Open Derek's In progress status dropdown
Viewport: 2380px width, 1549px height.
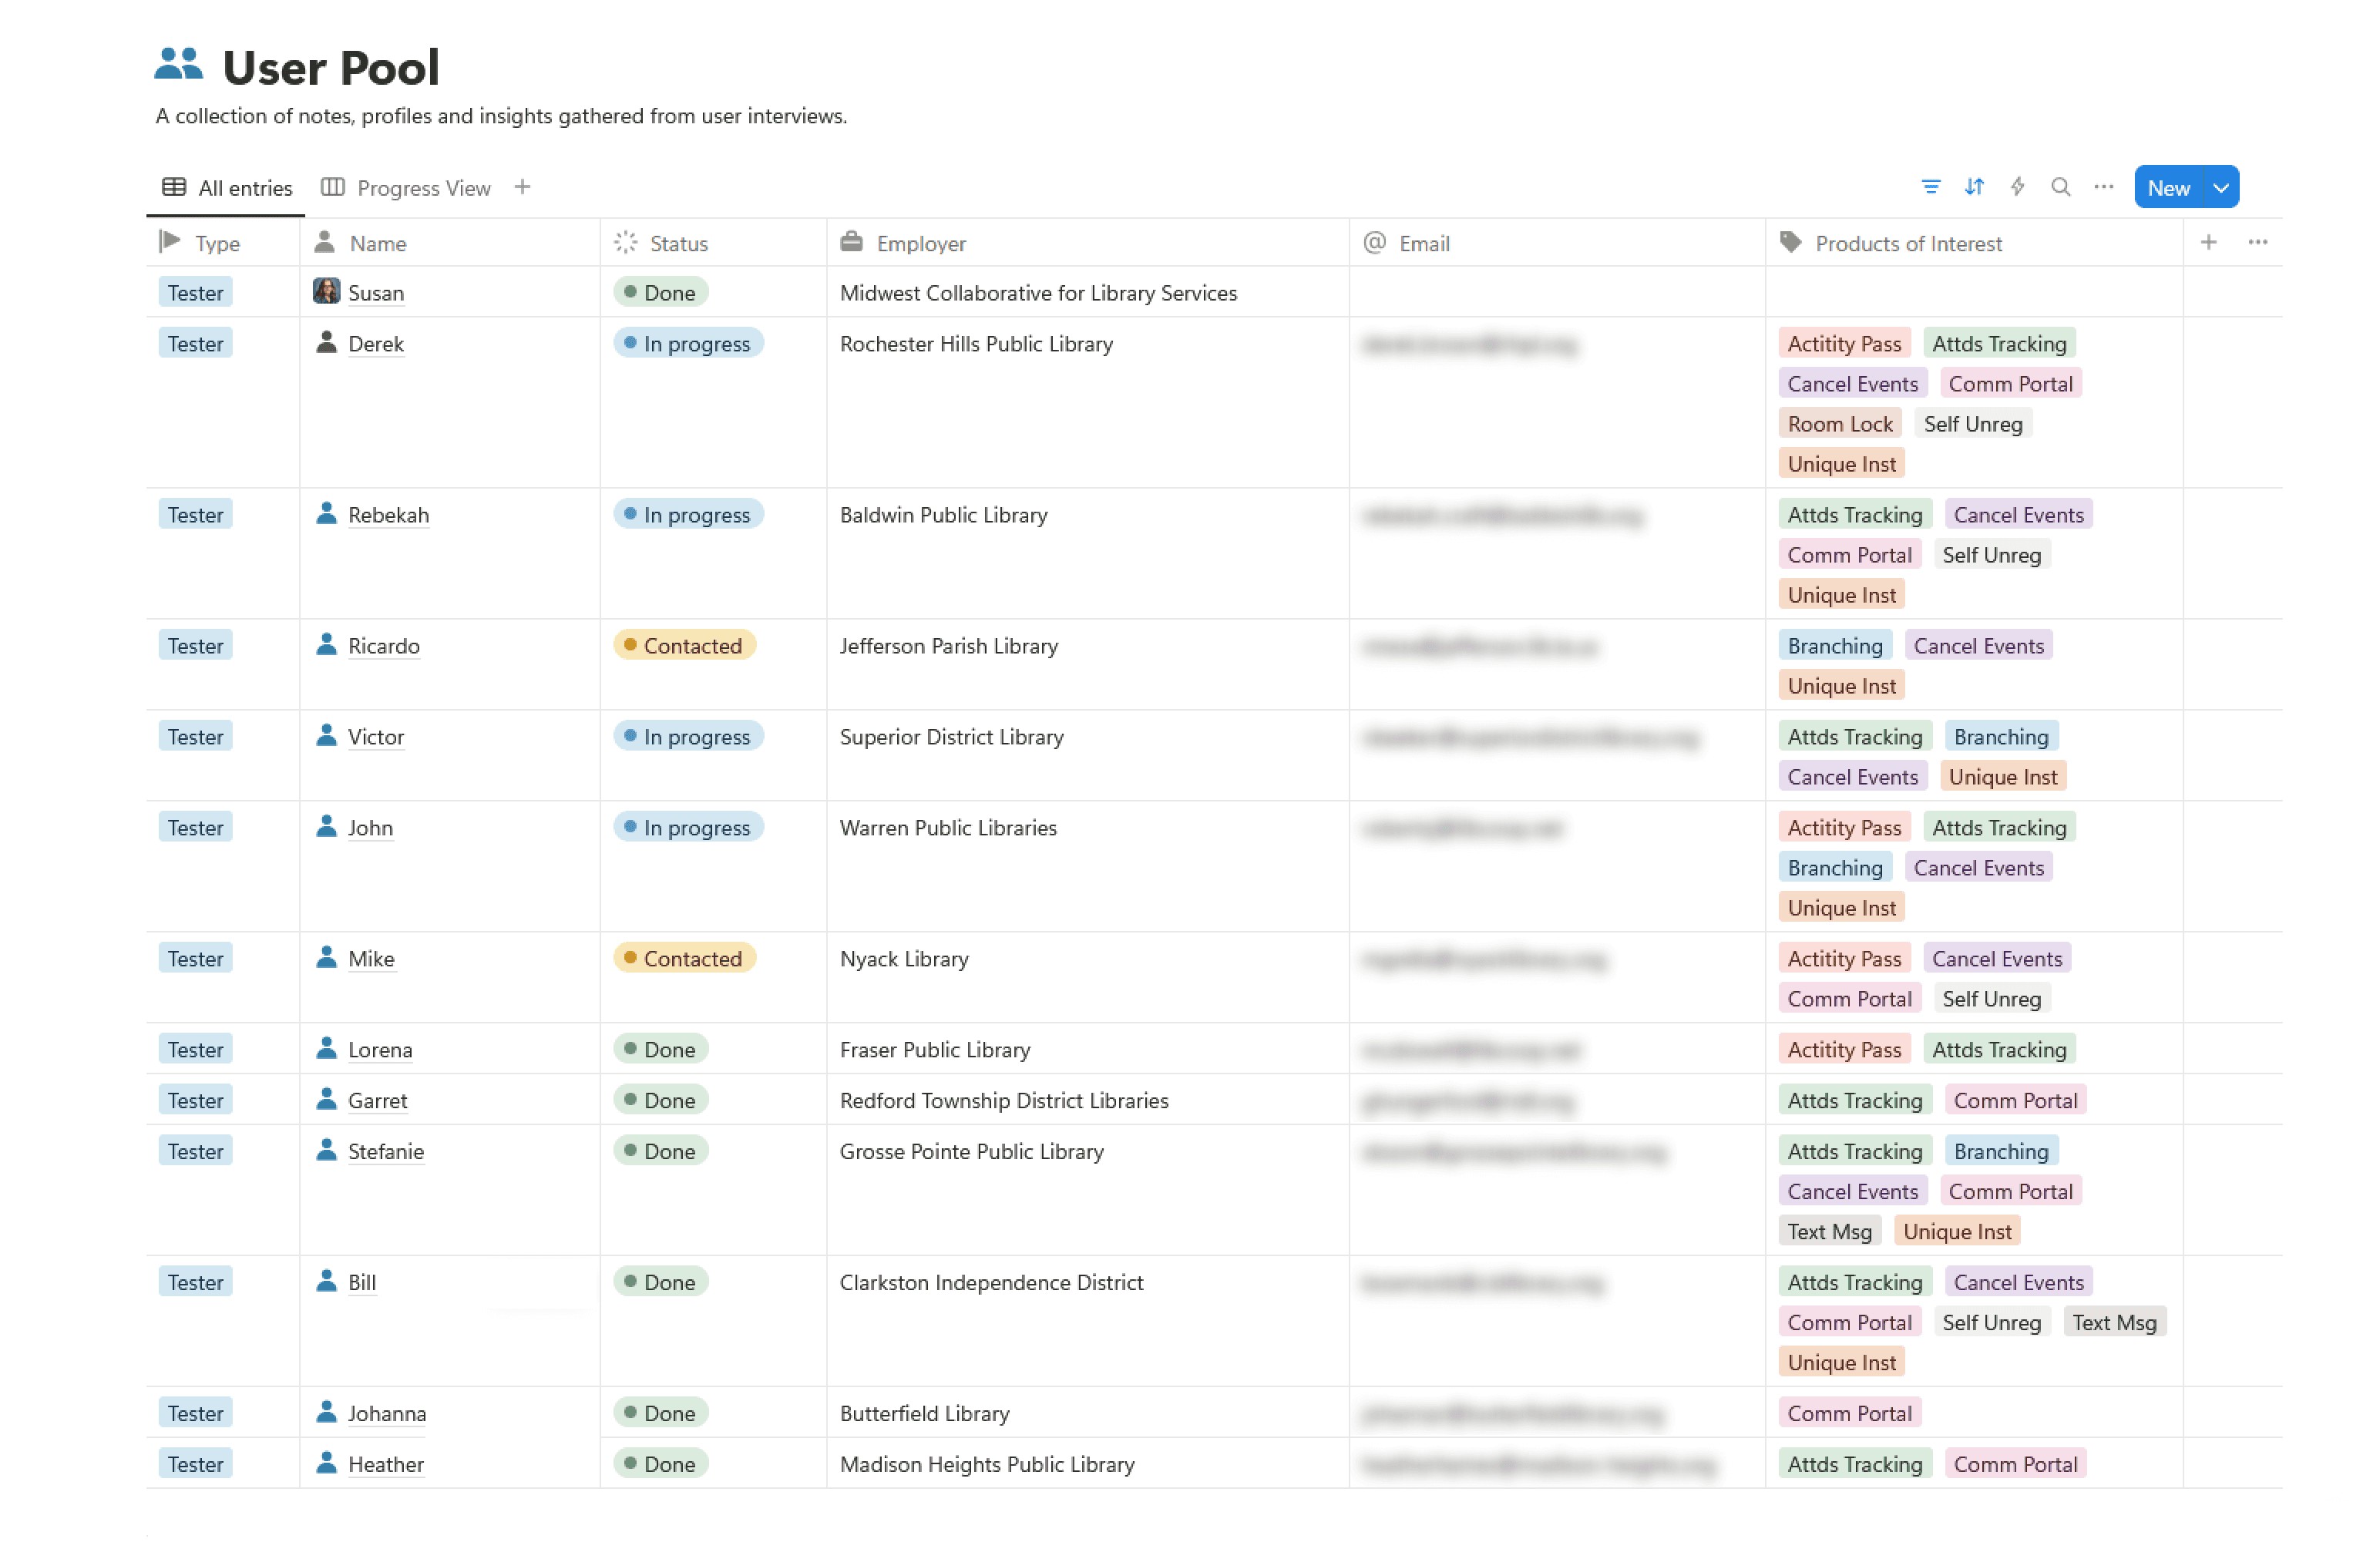(x=688, y=343)
